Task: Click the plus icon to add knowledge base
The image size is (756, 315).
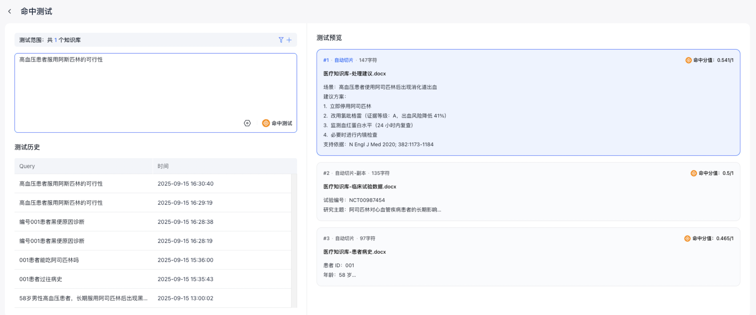Action: (x=289, y=40)
